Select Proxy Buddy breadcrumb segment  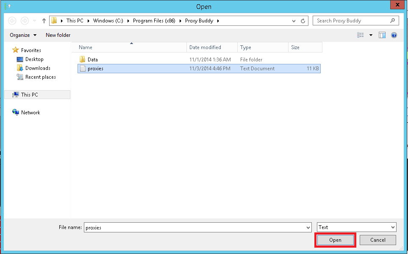pyautogui.click(x=199, y=21)
